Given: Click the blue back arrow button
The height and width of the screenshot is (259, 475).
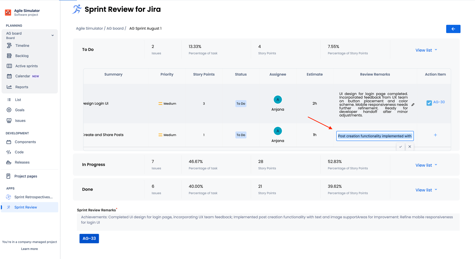Looking at the screenshot, I should 453,29.
